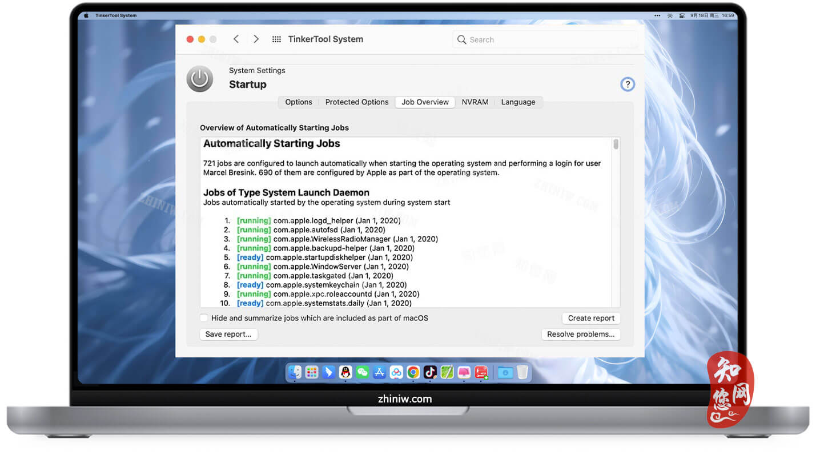Click the Resolve problems... button
Image resolution: width=816 pixels, height=455 pixels.
(581, 334)
